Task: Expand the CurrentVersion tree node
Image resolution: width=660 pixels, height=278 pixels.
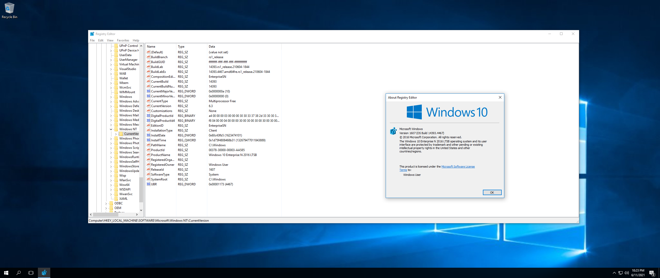Action: click(x=116, y=134)
